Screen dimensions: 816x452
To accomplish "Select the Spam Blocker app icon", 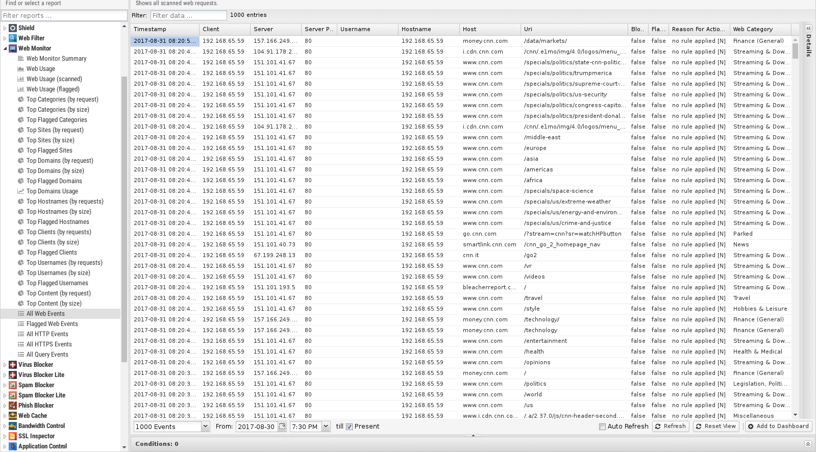I will click(x=13, y=385).
